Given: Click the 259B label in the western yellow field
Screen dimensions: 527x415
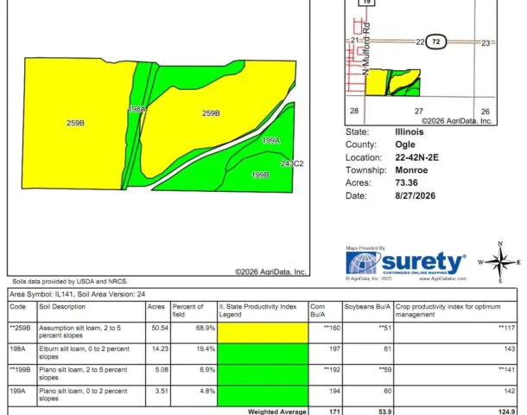Looking at the screenshot, I should pyautogui.click(x=75, y=123).
